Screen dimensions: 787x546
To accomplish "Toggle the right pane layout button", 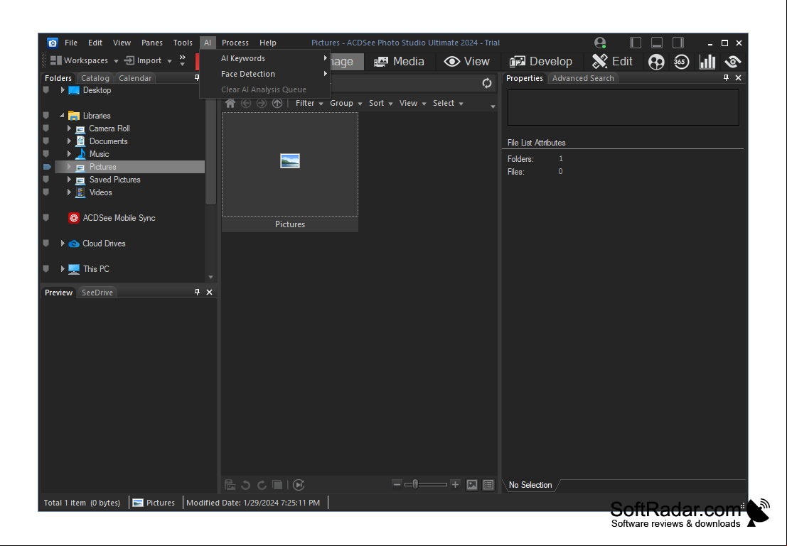I will click(x=678, y=43).
